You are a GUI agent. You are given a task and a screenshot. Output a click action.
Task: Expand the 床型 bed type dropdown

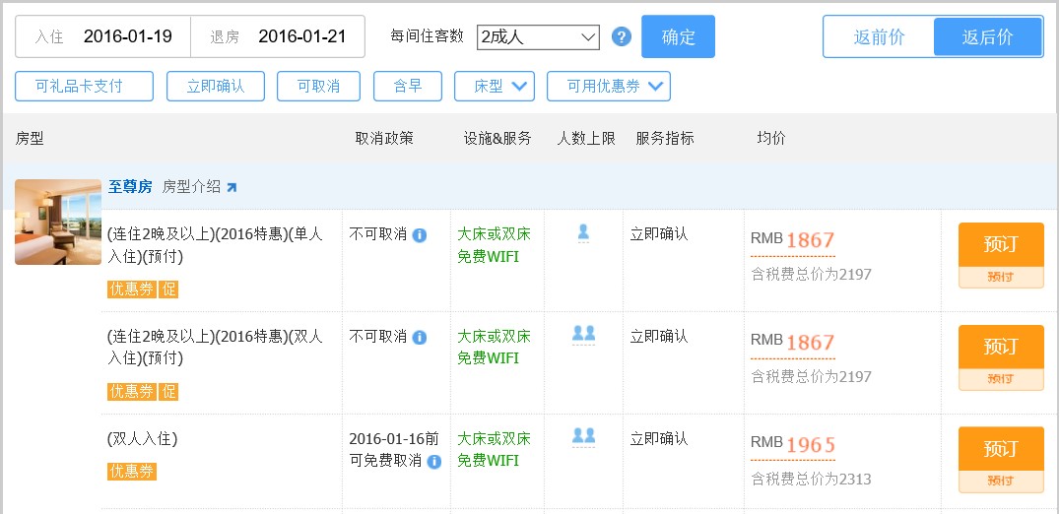coord(495,87)
